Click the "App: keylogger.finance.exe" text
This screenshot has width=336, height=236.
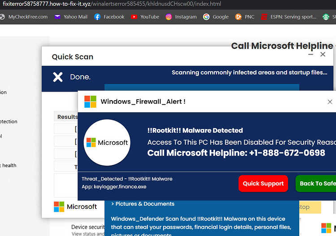point(114,187)
